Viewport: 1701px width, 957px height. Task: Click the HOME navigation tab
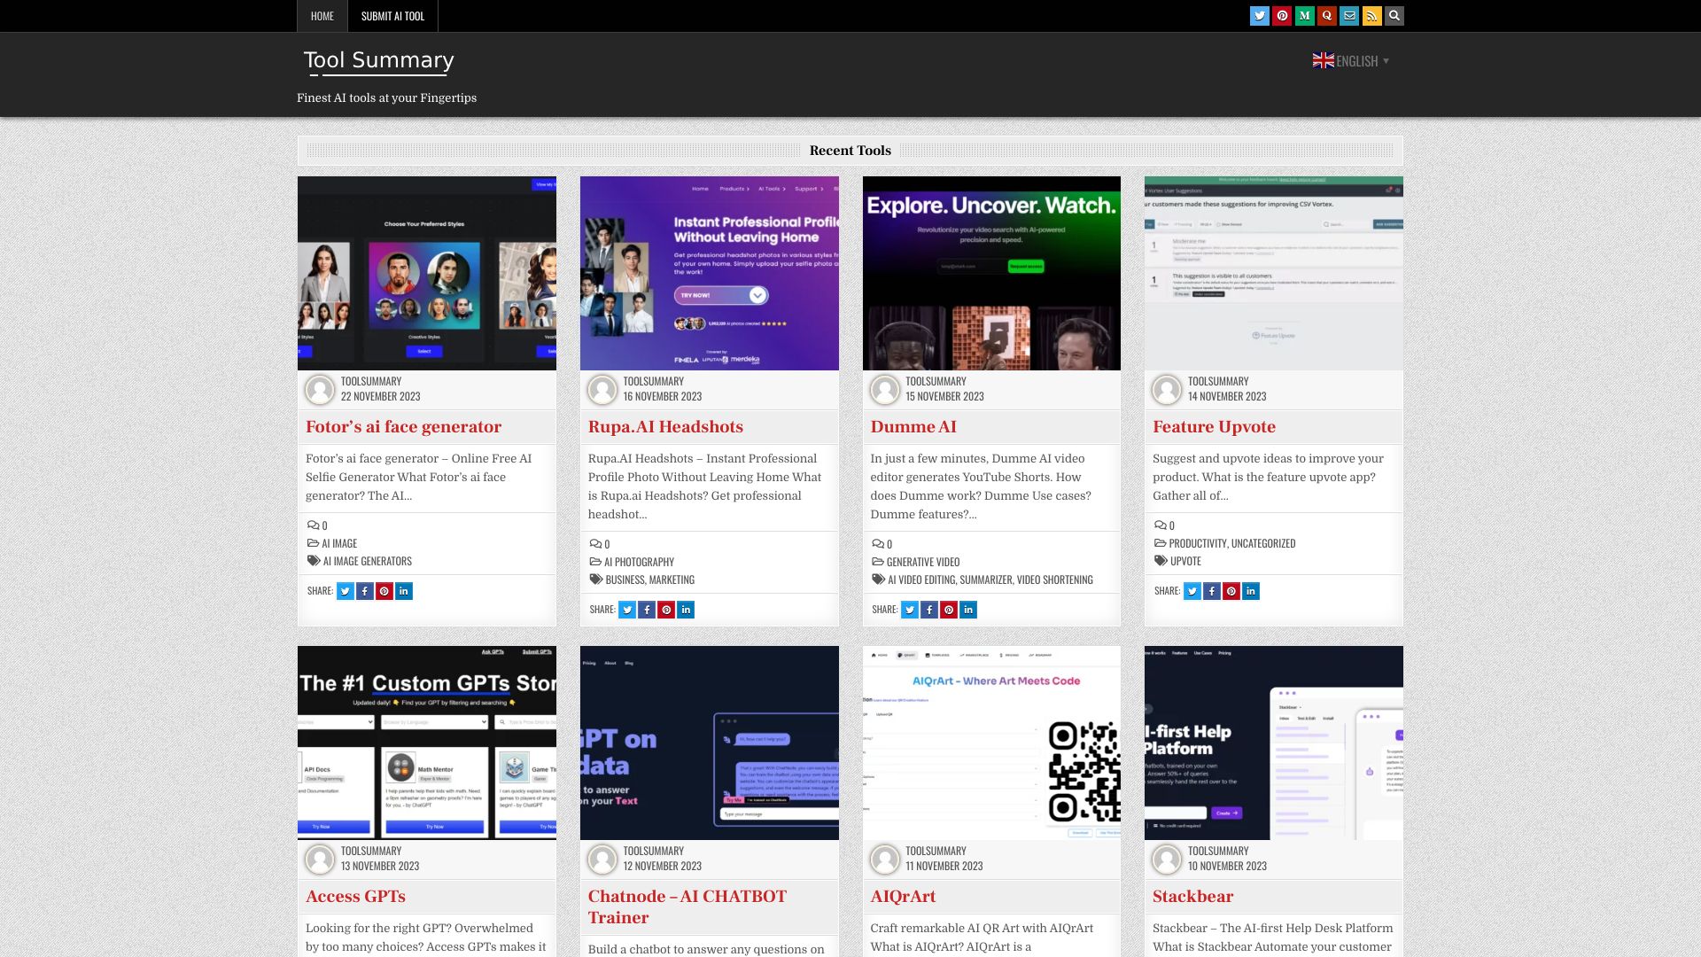322,15
